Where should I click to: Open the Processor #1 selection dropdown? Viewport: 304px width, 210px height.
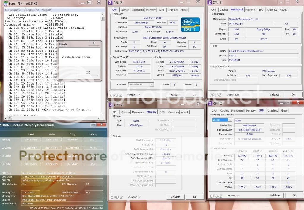tap(141, 85)
